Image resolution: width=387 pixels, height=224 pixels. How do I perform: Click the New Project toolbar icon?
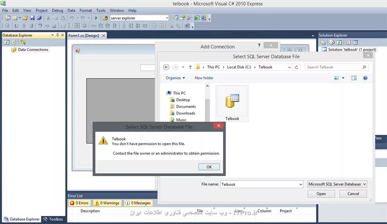click(8, 18)
